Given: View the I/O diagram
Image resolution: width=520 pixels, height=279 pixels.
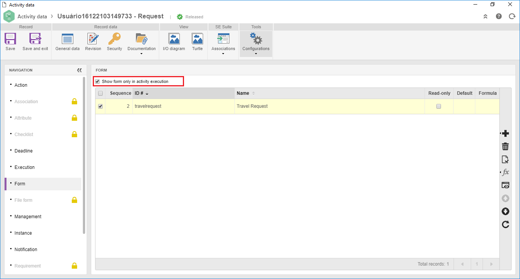Looking at the screenshot, I should click(174, 39).
